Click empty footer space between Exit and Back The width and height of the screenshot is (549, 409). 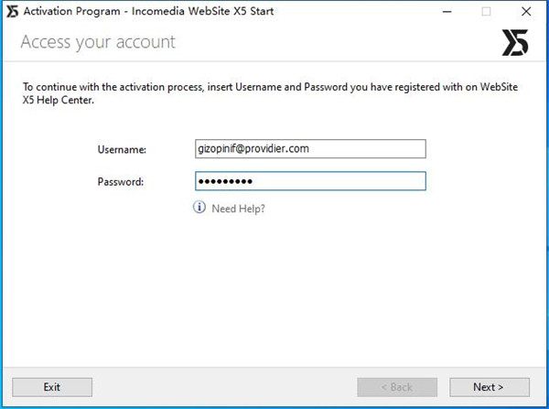click(x=224, y=387)
